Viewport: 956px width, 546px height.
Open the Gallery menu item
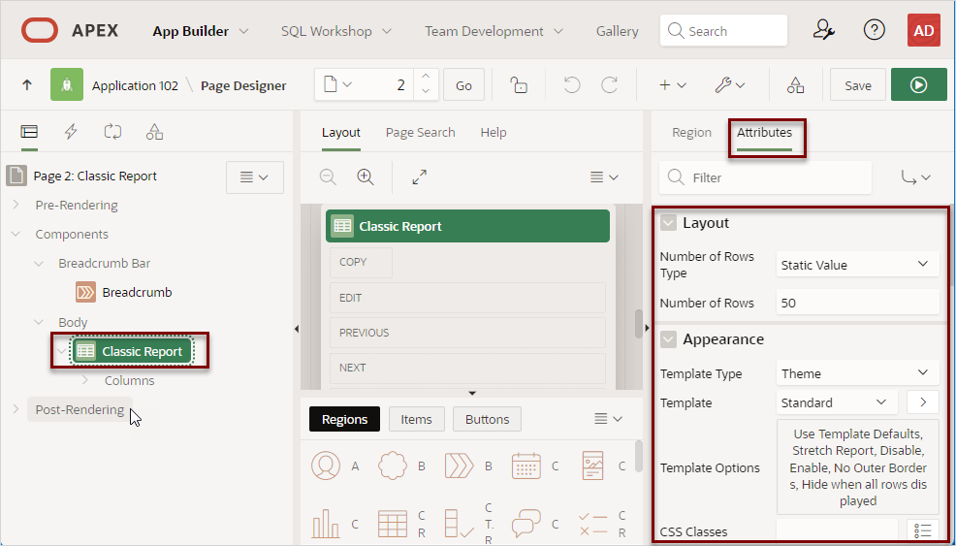[617, 31]
